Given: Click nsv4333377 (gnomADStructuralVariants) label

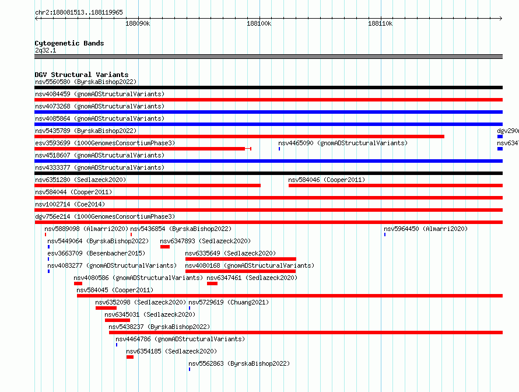Looking at the screenshot, I should click(100, 167).
